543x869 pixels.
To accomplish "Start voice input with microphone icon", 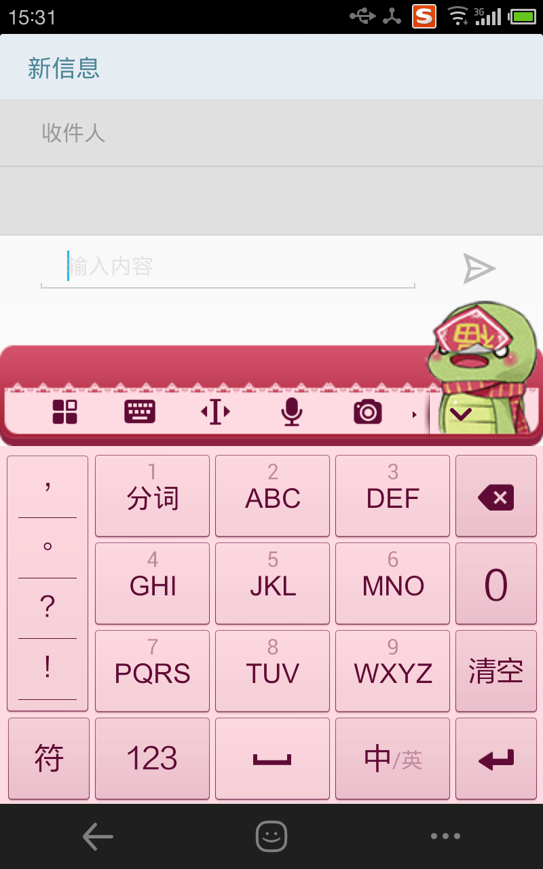I will [x=292, y=411].
